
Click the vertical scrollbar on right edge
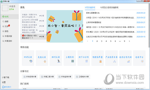click(149, 26)
